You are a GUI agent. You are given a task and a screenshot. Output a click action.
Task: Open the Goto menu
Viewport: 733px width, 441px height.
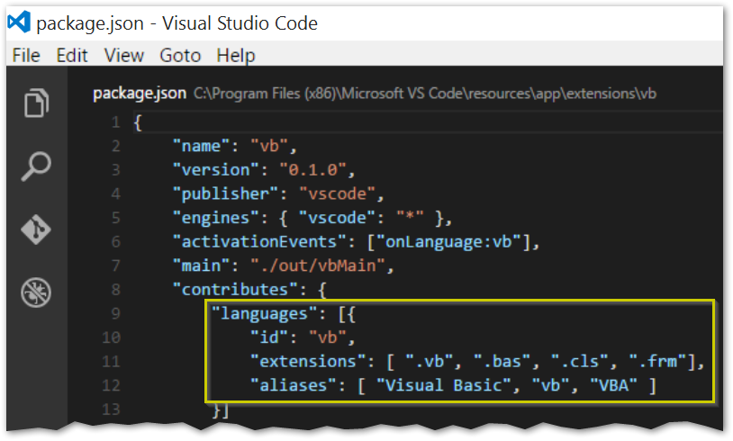click(180, 55)
